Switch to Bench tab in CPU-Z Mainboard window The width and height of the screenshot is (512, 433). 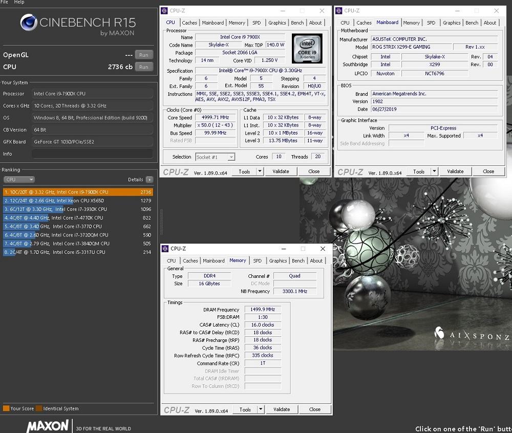click(472, 23)
